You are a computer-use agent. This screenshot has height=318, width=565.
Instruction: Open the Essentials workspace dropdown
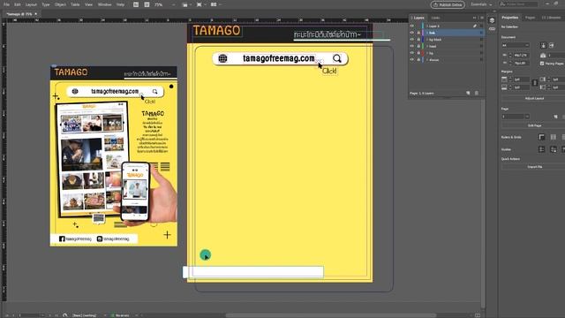[x=481, y=4]
